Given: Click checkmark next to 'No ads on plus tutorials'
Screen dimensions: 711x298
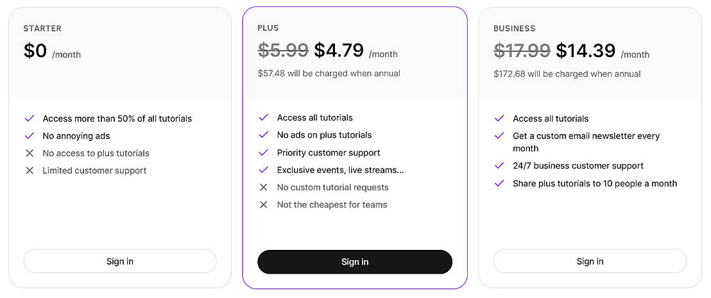Looking at the screenshot, I should tap(263, 135).
